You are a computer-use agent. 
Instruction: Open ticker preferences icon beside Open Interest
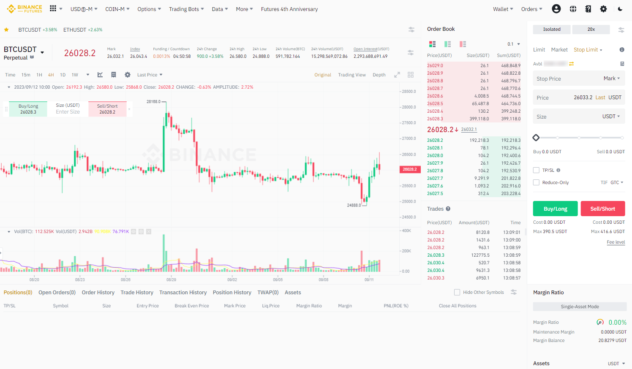click(x=411, y=52)
